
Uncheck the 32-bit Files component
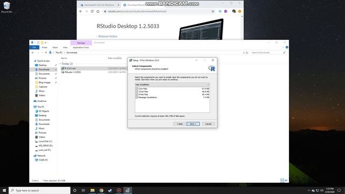coord(136,92)
